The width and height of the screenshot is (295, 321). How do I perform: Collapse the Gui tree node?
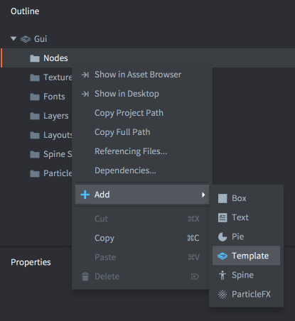[x=14, y=38]
